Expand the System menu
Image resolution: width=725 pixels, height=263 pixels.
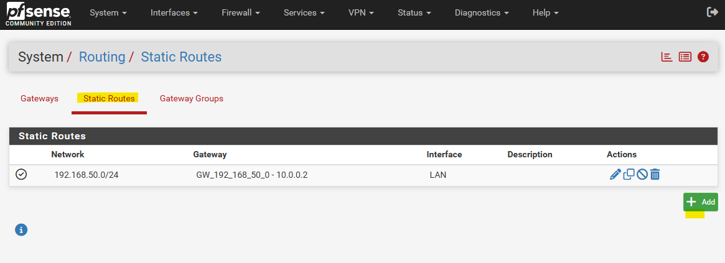pos(108,13)
